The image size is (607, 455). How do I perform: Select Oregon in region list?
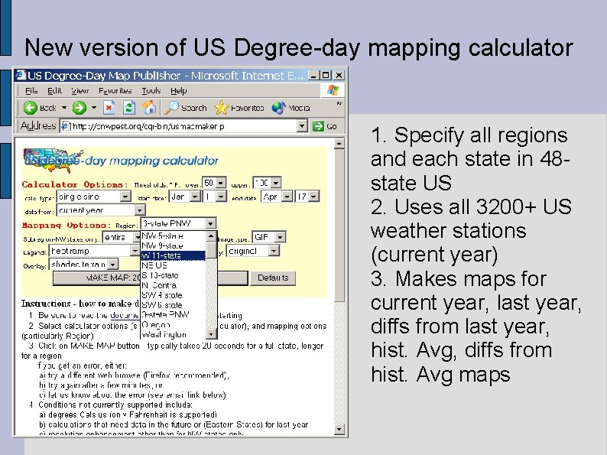(x=174, y=325)
